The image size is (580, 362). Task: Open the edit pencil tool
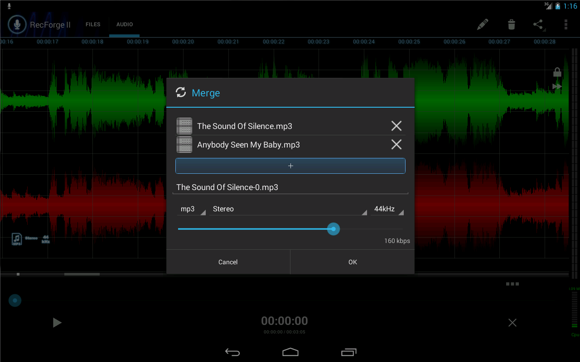click(x=482, y=24)
